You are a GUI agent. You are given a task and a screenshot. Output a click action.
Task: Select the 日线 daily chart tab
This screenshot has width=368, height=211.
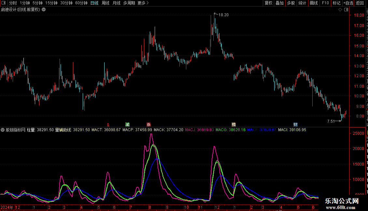pyautogui.click(x=94, y=3)
